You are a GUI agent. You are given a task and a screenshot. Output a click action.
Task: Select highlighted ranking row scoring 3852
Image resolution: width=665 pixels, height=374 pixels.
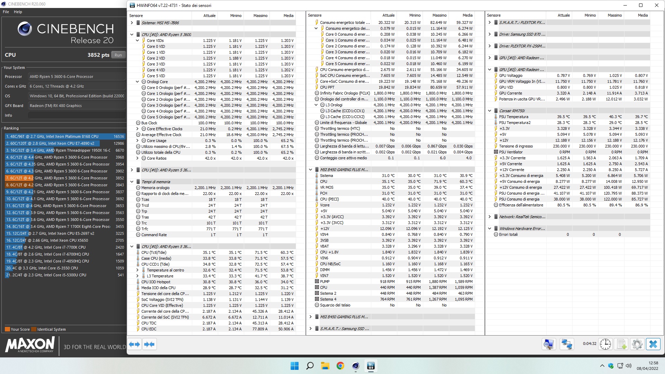click(x=64, y=178)
